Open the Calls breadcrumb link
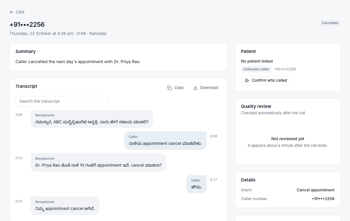 (x=17, y=12)
